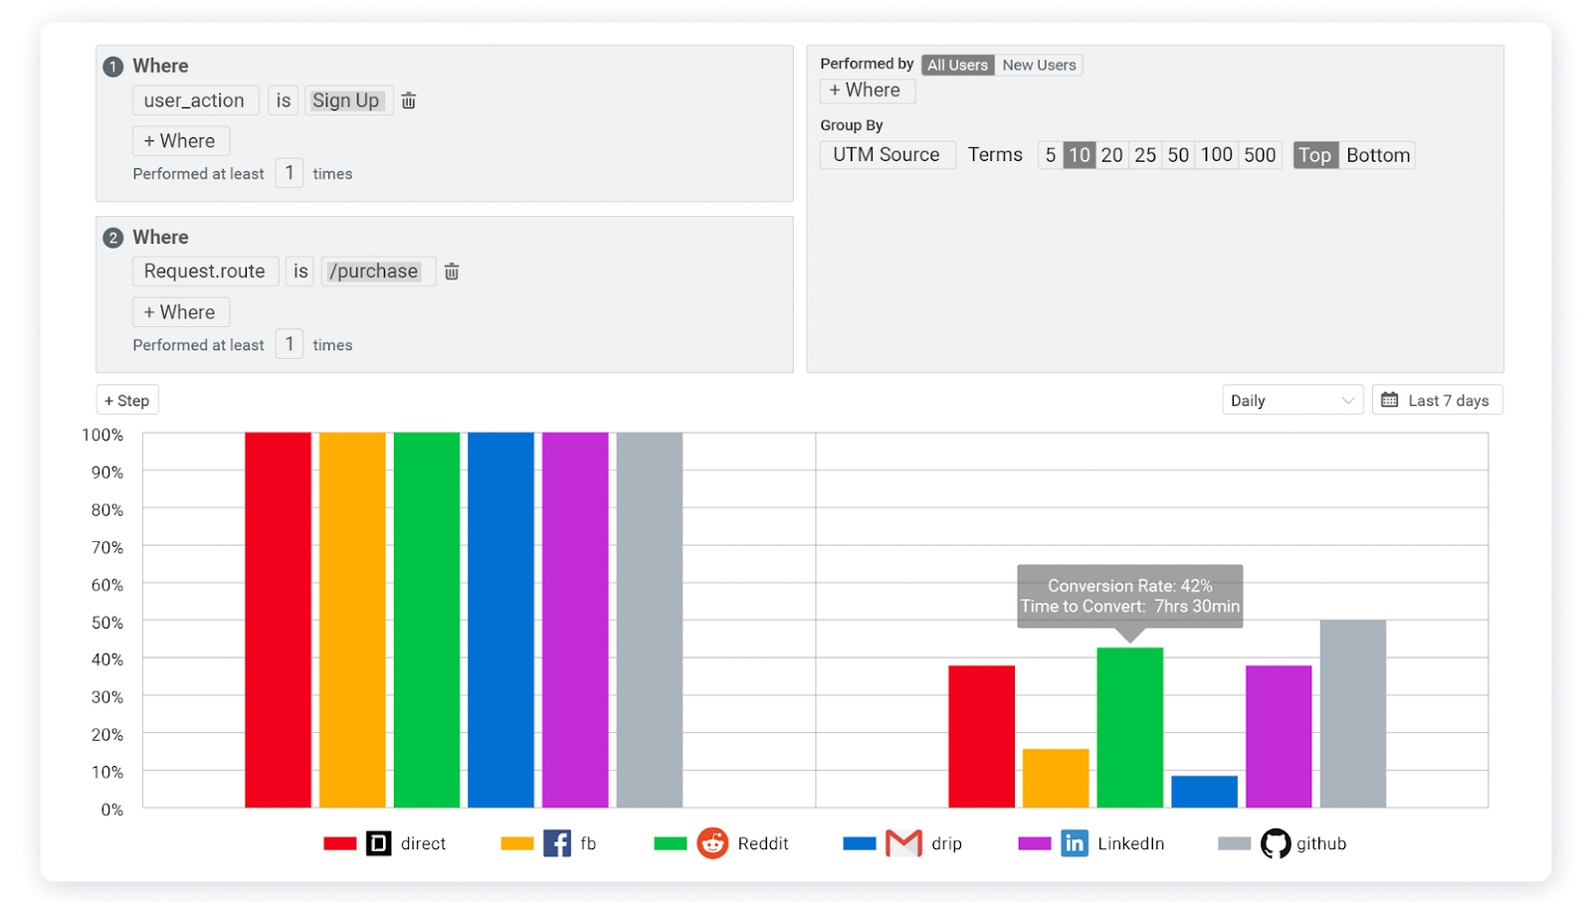Show Top terms
Image resolution: width=1592 pixels, height=902 pixels.
[x=1314, y=155]
